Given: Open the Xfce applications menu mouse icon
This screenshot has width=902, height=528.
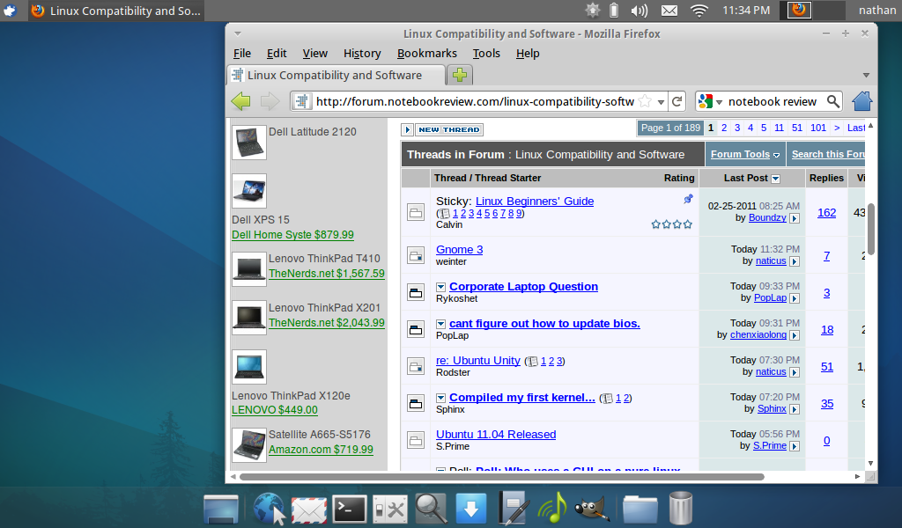Looking at the screenshot, I should click(x=10, y=11).
